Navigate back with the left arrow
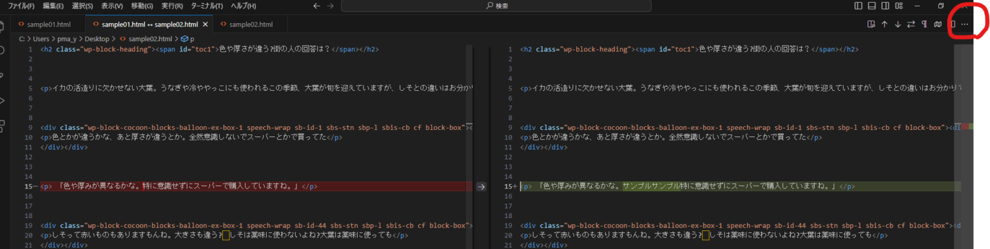Screen dimensions: 990x249 316,6
